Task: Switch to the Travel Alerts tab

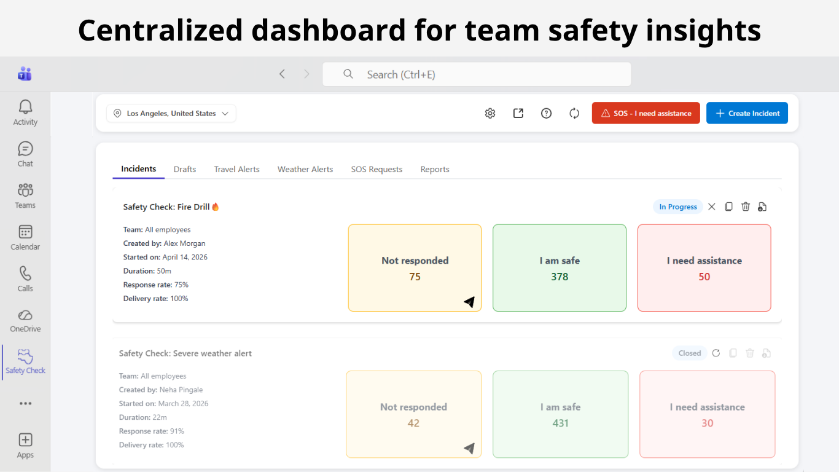Action: [237, 169]
